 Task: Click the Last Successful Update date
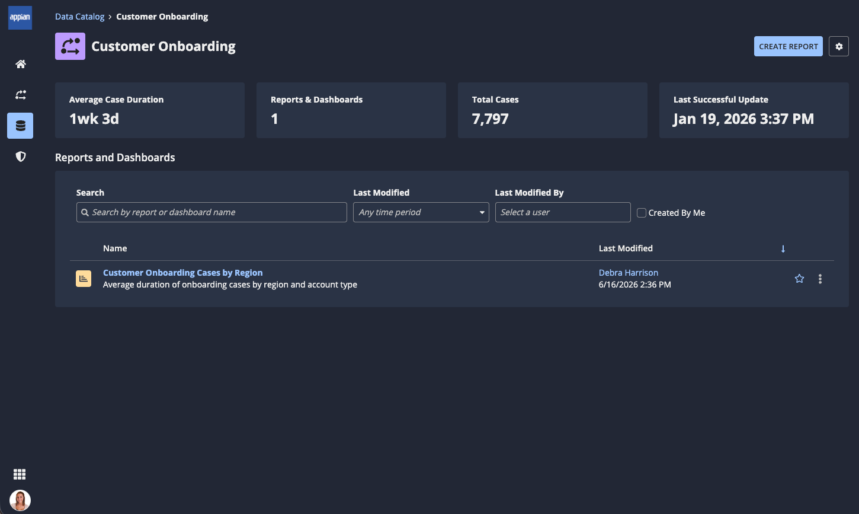(x=743, y=119)
